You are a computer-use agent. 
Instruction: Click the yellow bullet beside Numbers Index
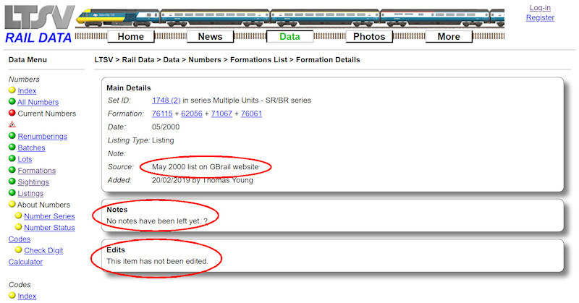point(12,90)
